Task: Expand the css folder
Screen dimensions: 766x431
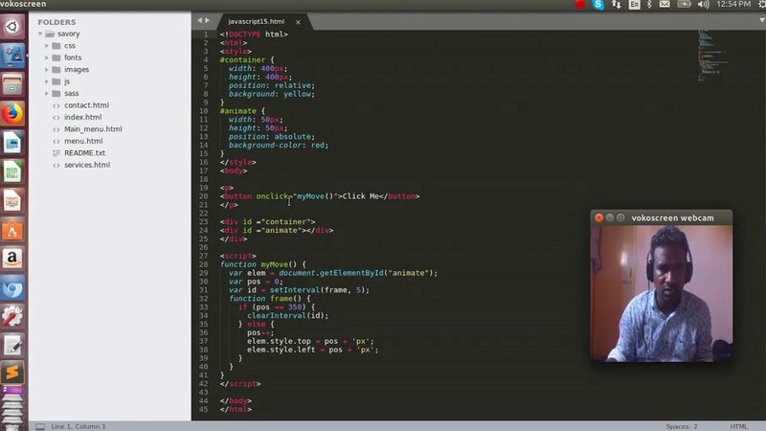Action: pyautogui.click(x=47, y=45)
